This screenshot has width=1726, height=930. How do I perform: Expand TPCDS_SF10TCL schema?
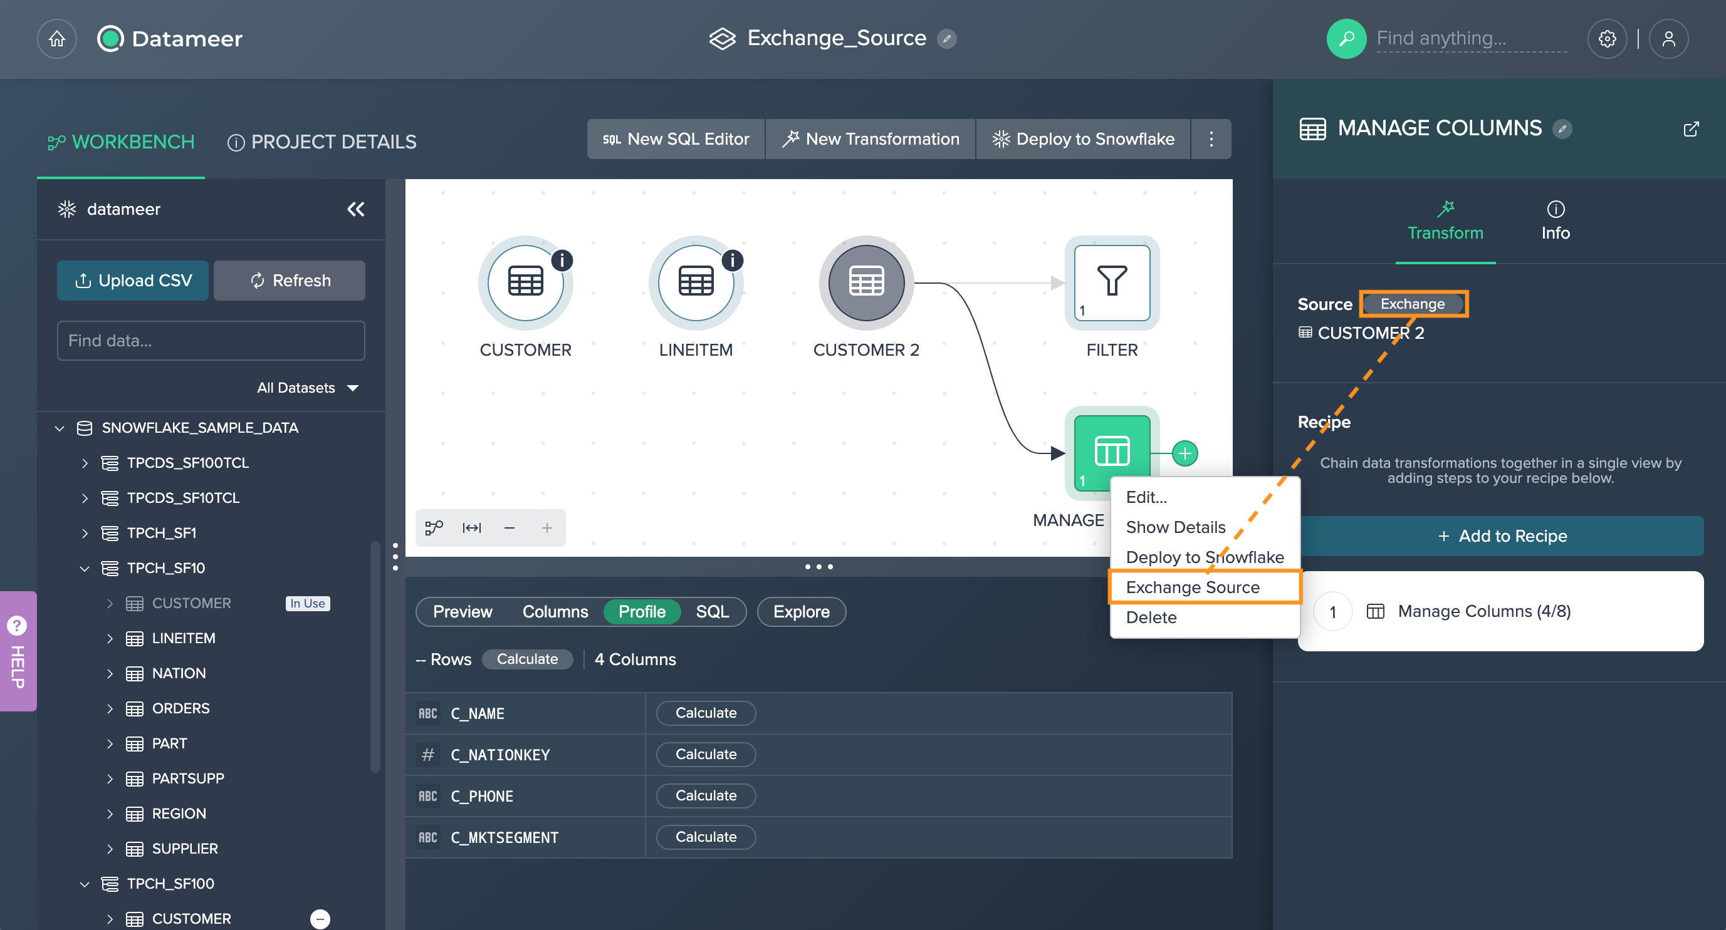coord(85,498)
